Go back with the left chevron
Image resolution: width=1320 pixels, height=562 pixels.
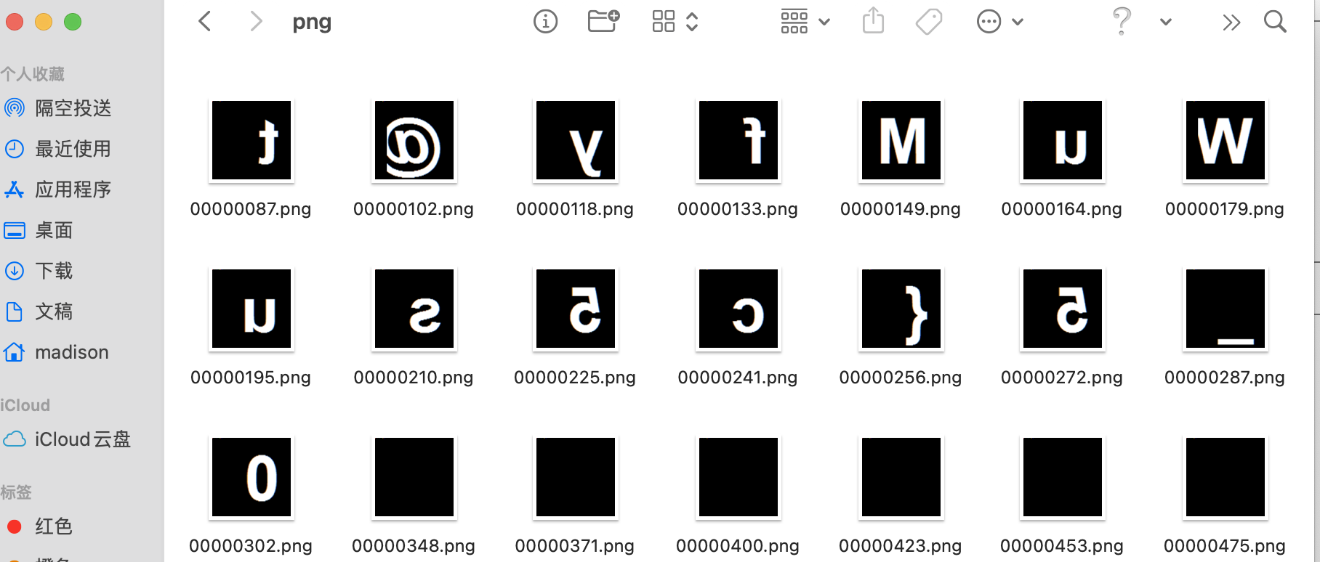coord(205,21)
